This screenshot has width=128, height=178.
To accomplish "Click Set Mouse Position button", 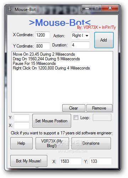I will coord(52,121).
